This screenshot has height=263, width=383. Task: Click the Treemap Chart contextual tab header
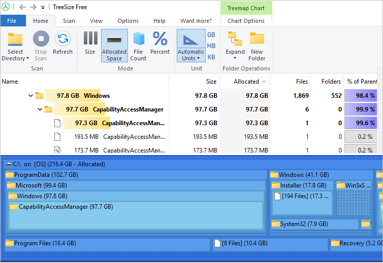246,8
